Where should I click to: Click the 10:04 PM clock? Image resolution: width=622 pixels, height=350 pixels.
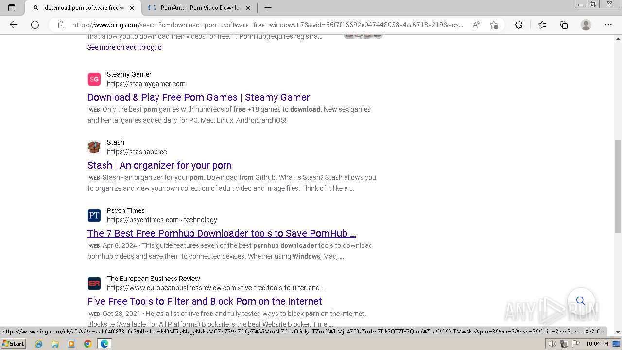[597, 344]
